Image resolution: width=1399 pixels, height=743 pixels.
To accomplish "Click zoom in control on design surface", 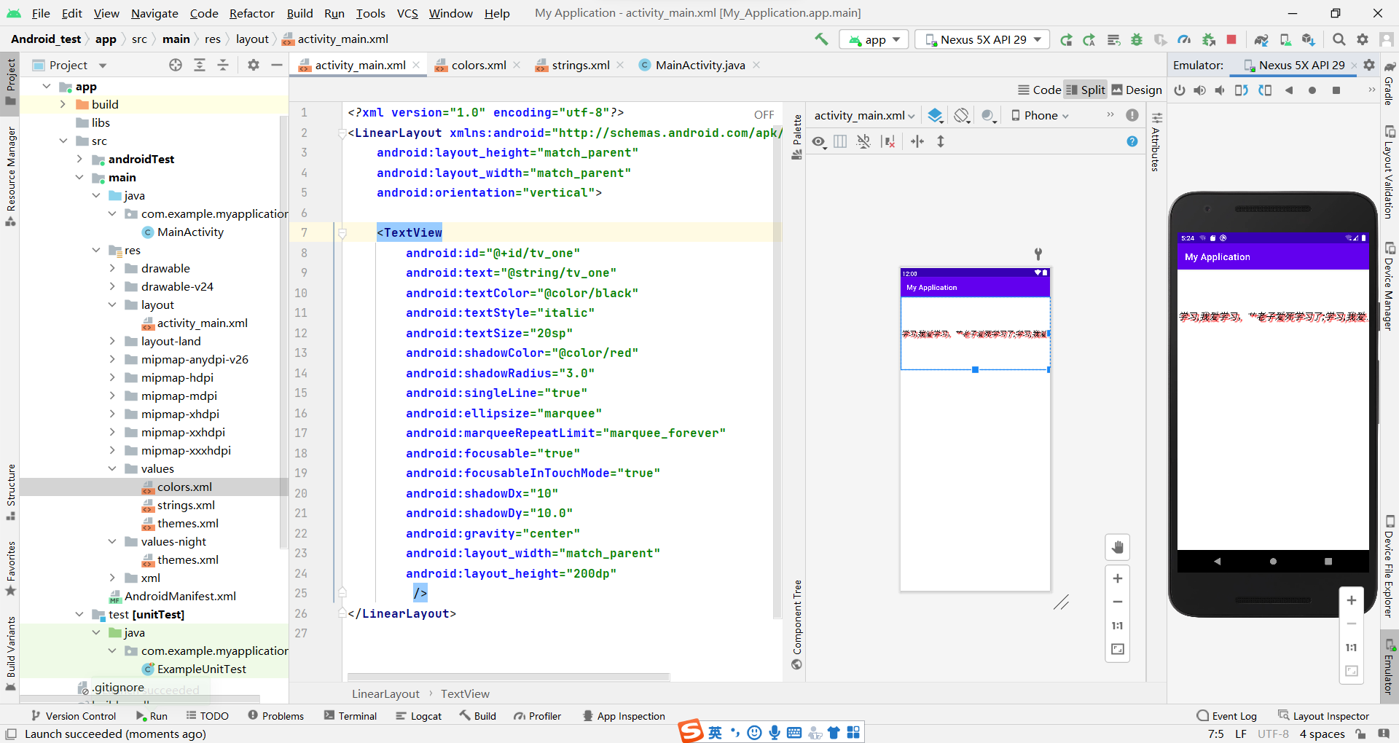I will [1118, 579].
